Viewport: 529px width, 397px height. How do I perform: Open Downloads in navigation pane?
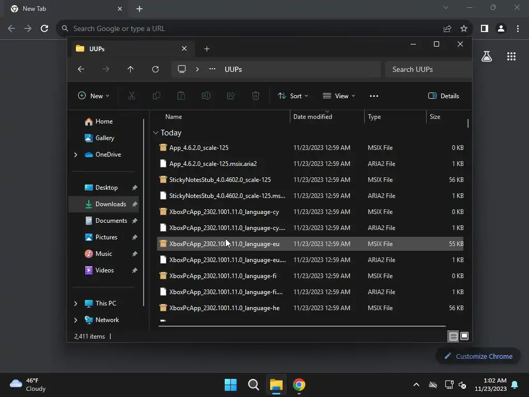coord(104,204)
